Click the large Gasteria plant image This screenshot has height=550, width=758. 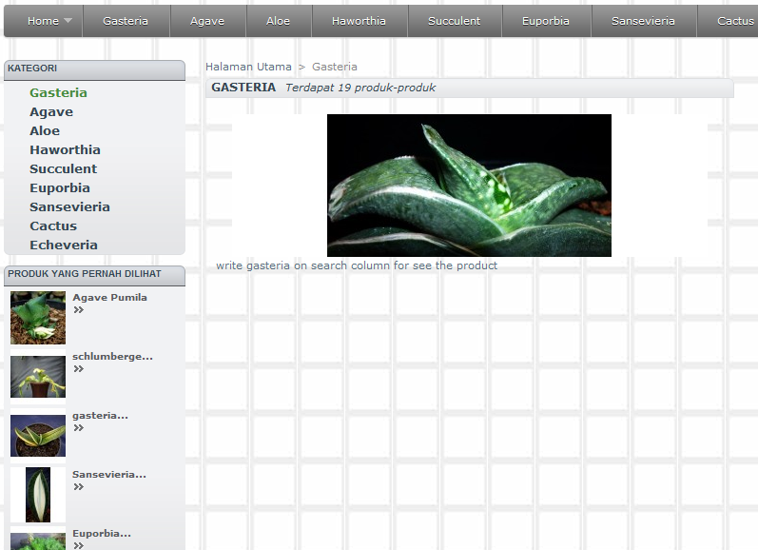(x=469, y=186)
